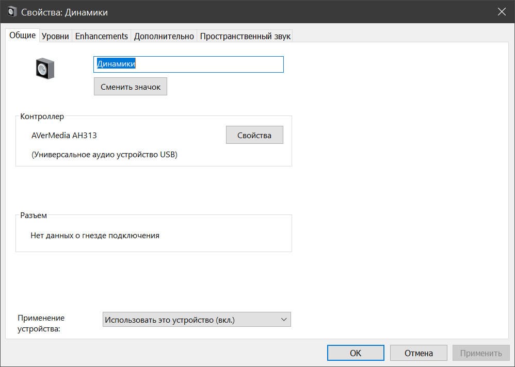Screen dimensions: 515x367
Task: Click the AVerMedia AH313 controller text
Action: pyautogui.click(x=64, y=136)
